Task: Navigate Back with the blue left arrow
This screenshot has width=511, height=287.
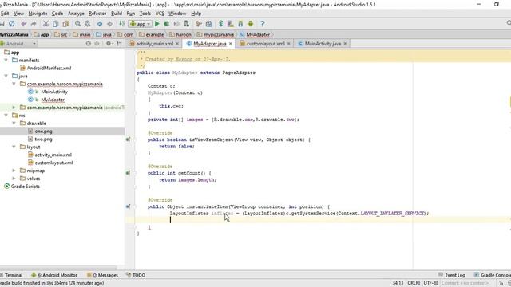Action: coord(100,24)
